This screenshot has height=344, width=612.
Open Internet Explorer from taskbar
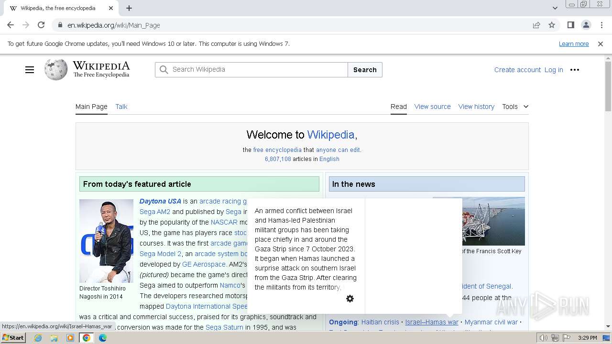pos(38,338)
